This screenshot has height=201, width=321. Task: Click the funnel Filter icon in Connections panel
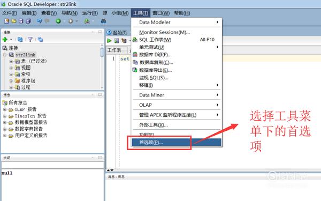coord(30,39)
